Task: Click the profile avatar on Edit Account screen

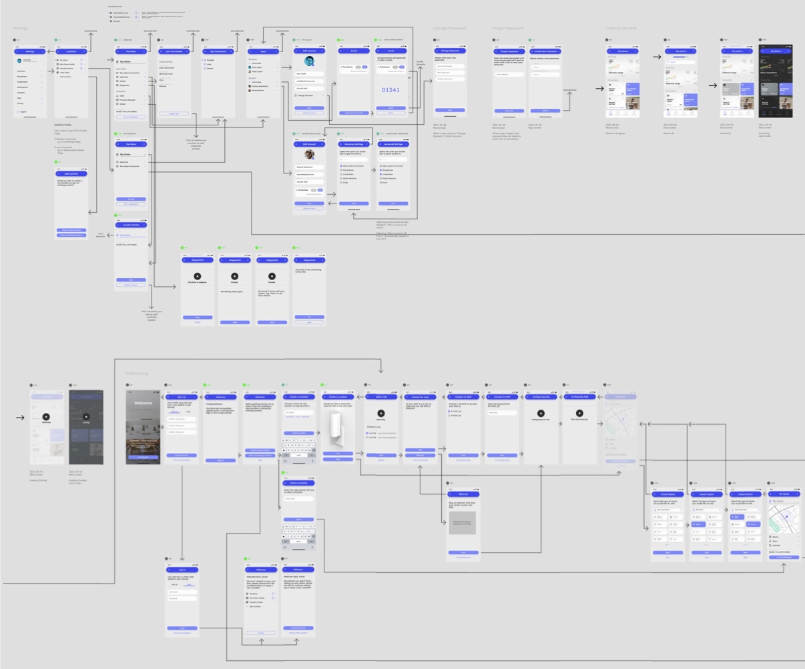Action: [x=309, y=62]
